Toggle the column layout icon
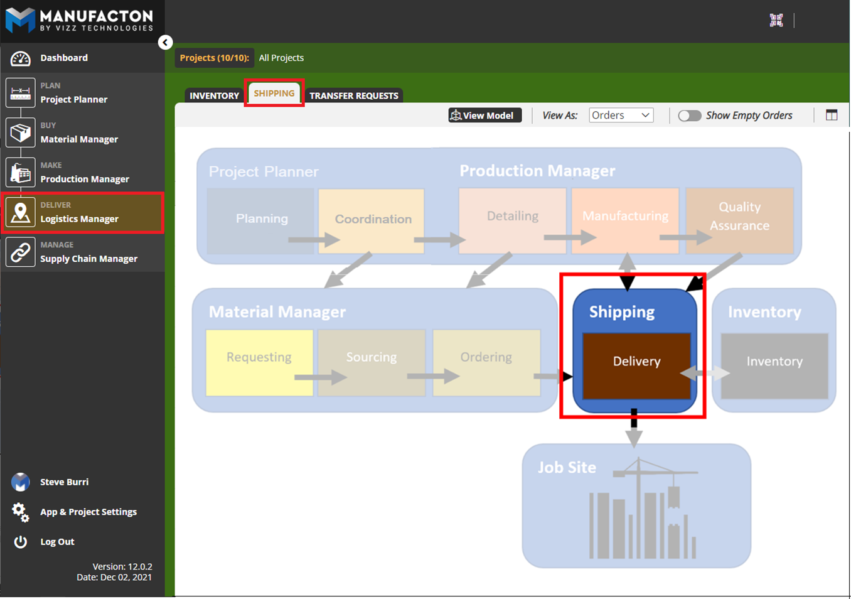This screenshot has width=851, height=599. coord(832,116)
